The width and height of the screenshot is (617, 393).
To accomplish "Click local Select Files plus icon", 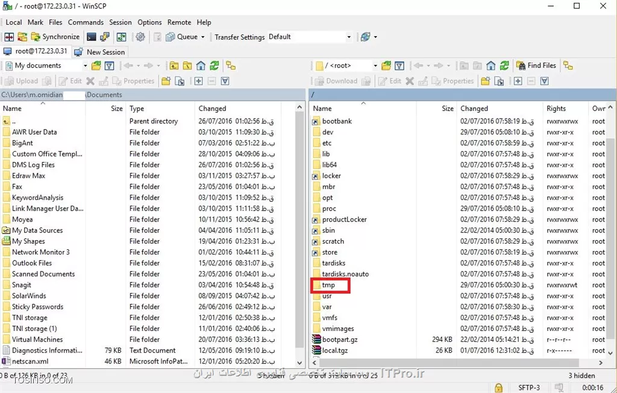I will point(198,81).
